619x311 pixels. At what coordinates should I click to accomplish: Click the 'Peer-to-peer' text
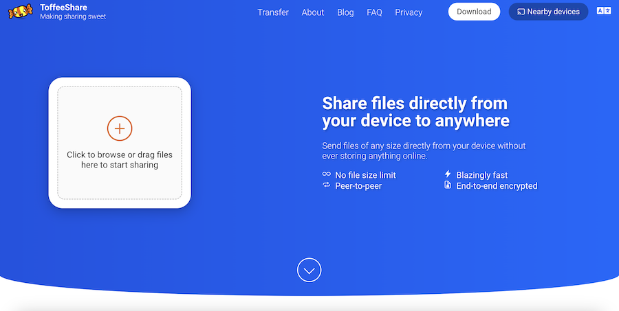coord(358,186)
